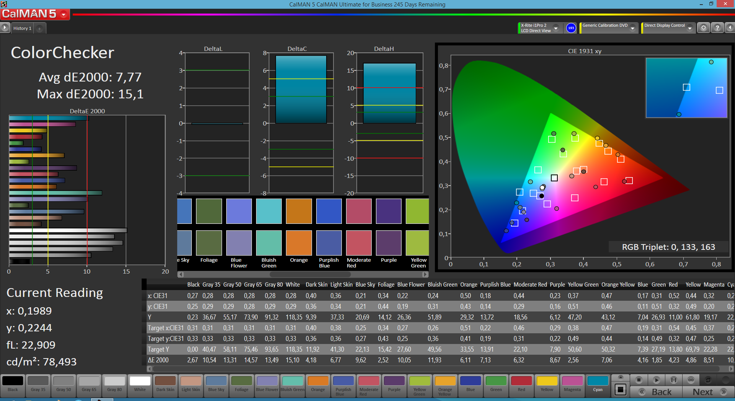Open settings via the gear icon
The width and height of the screenshot is (735, 401).
703,28
